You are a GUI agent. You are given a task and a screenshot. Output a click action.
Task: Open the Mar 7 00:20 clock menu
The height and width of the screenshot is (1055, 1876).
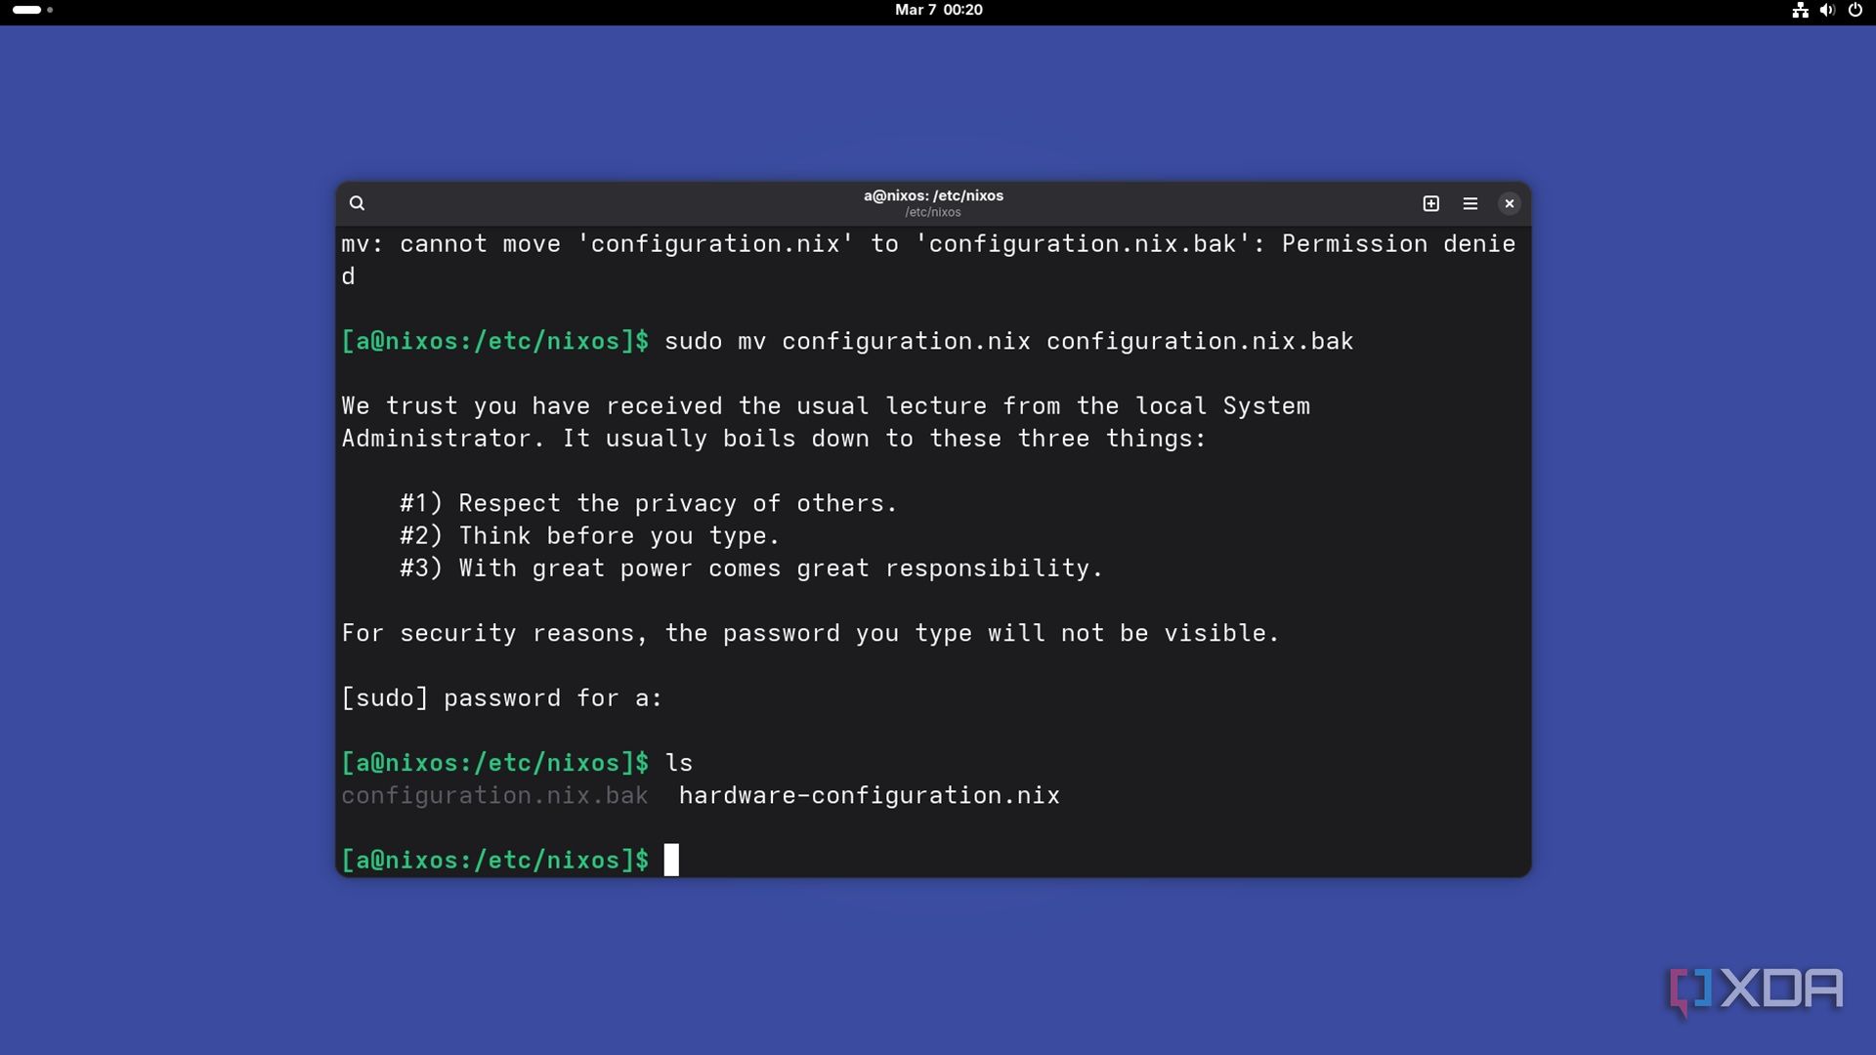(x=938, y=10)
